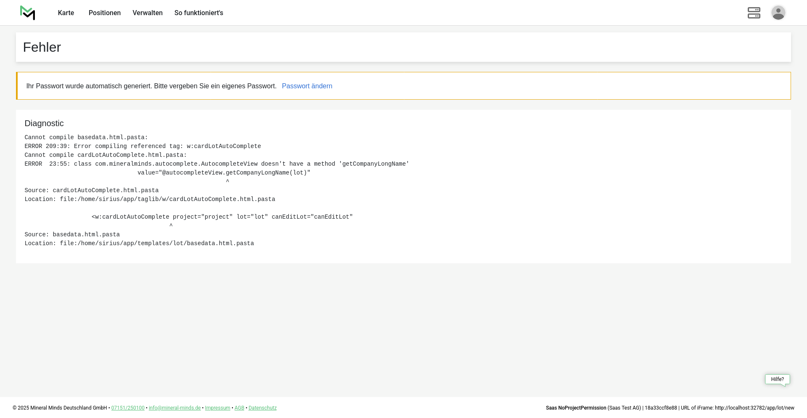The image size is (807, 418).
Task: Click the Hilfe? speech bubble button
Action: click(x=777, y=379)
